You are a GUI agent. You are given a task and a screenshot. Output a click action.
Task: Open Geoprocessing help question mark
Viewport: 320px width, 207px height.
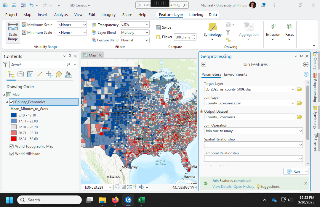(306, 74)
